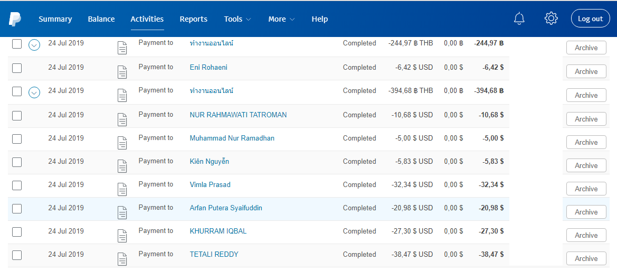Open the TETALI REDDY recipient link
Viewport: 617px width, 270px height.
click(x=214, y=254)
